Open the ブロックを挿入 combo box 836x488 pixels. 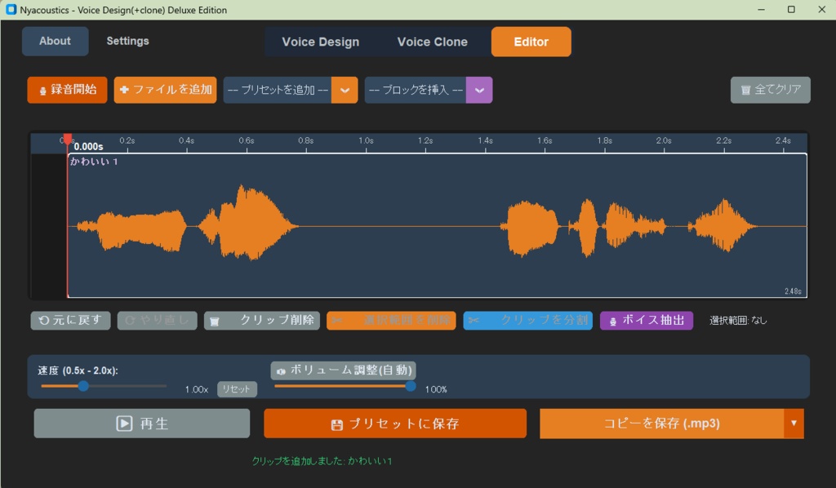pos(429,90)
